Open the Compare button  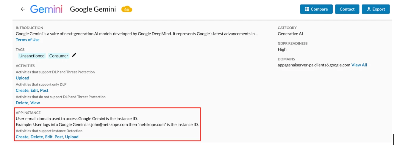[x=316, y=9]
